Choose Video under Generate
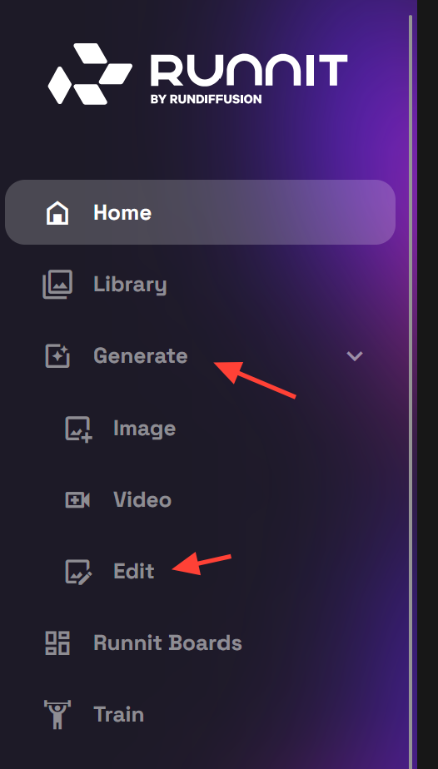 point(142,499)
